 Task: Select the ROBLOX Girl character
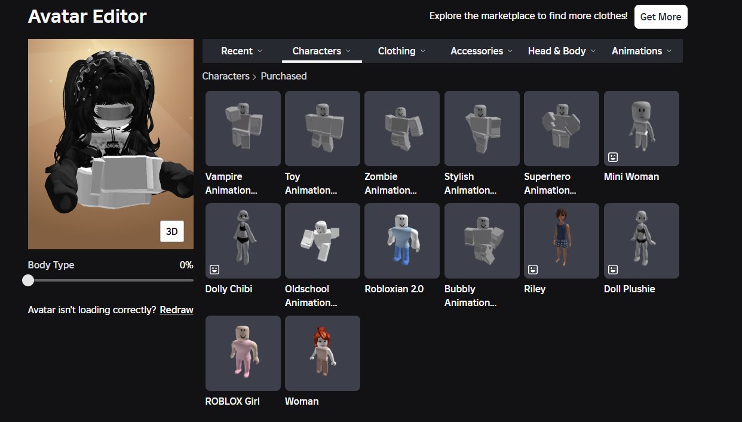tap(243, 353)
